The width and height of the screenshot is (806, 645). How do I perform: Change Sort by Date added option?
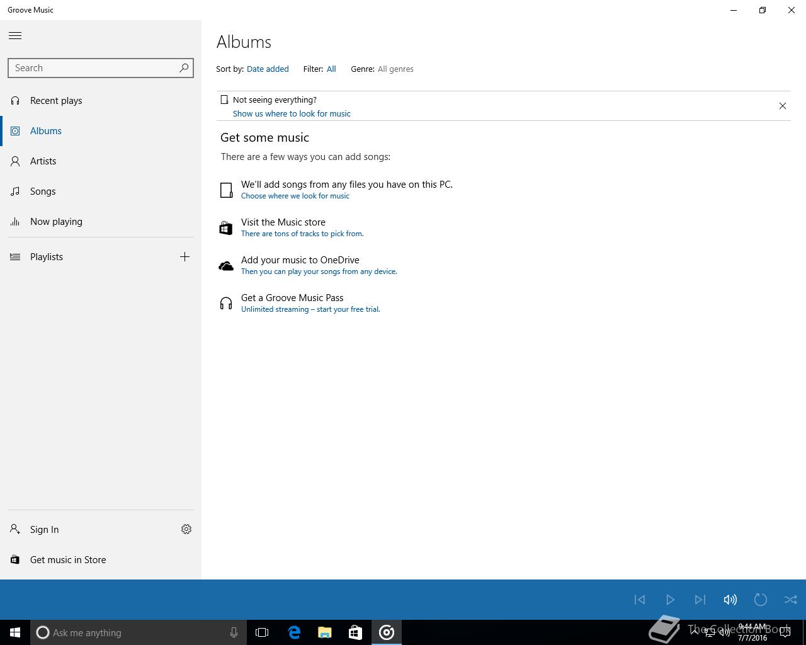click(x=268, y=69)
